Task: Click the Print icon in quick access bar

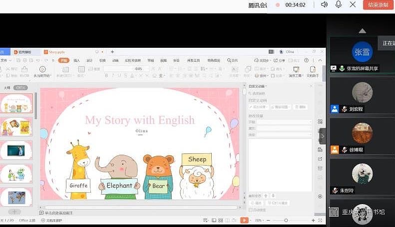Action: (x=24, y=60)
